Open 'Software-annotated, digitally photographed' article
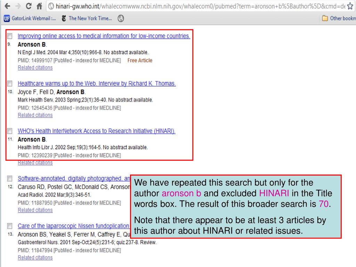This screenshot has width=356, height=267. pos(74,178)
